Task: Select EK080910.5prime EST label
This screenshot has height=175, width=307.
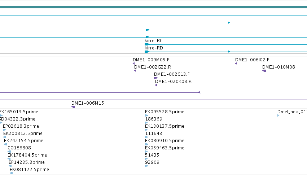Action: tap(165, 141)
